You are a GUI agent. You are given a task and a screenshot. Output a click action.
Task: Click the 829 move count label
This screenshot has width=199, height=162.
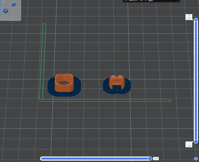point(156,158)
